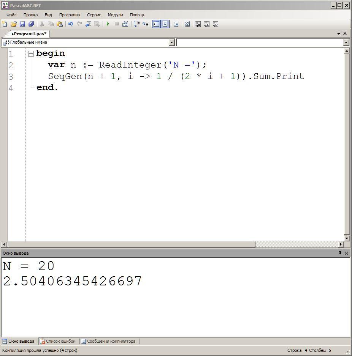Close the Program1.pas document tab
The image size is (352, 356).
345,33
